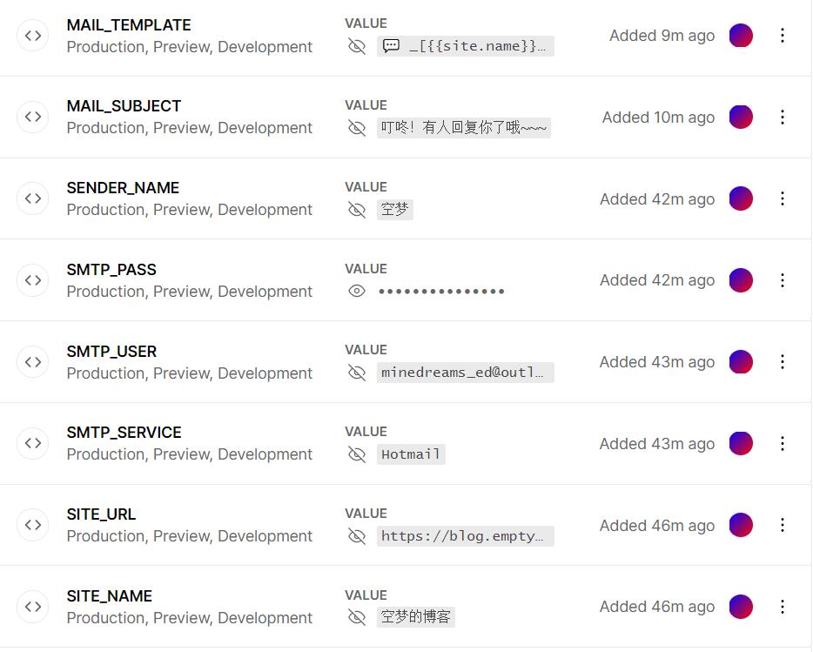Screen dimensions: 813x652
Task: Click the Production, Preview, Development label under SMTP_USER
Action: coord(190,373)
